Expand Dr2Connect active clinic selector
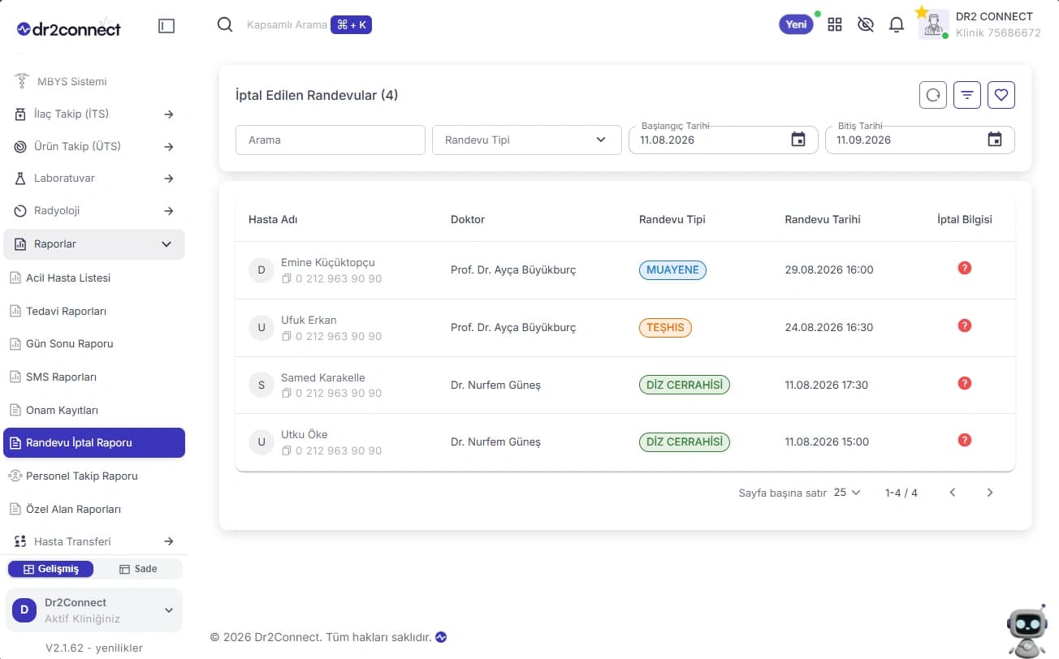 pyautogui.click(x=94, y=610)
